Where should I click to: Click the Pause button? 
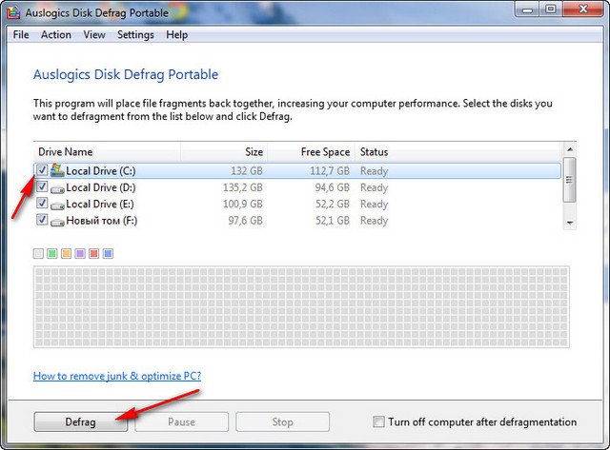181,421
